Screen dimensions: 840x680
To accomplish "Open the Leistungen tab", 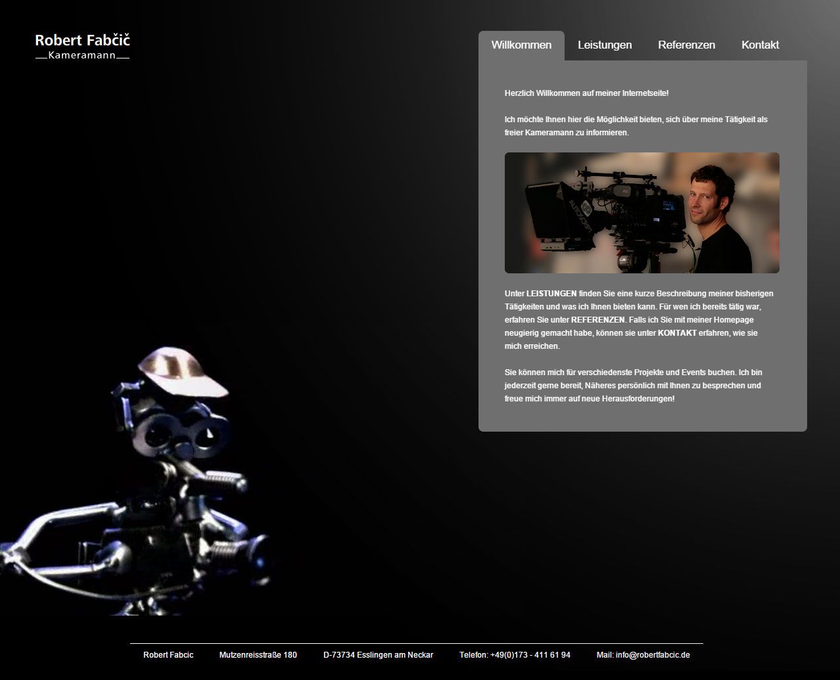I will pos(605,45).
